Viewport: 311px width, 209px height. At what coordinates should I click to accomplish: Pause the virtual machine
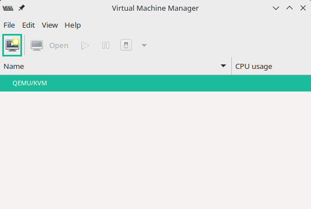[x=106, y=45]
